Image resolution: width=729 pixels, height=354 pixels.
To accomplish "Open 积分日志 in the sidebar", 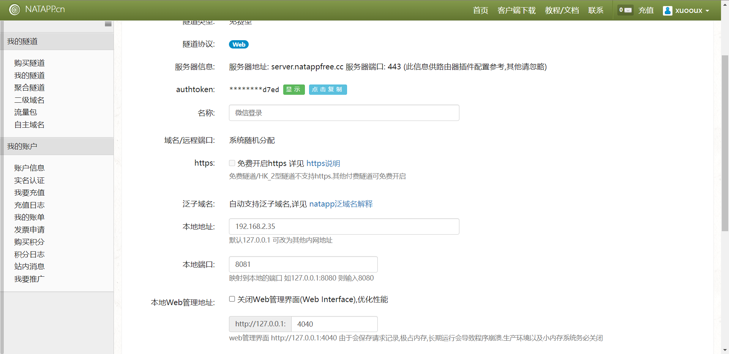I will point(30,254).
